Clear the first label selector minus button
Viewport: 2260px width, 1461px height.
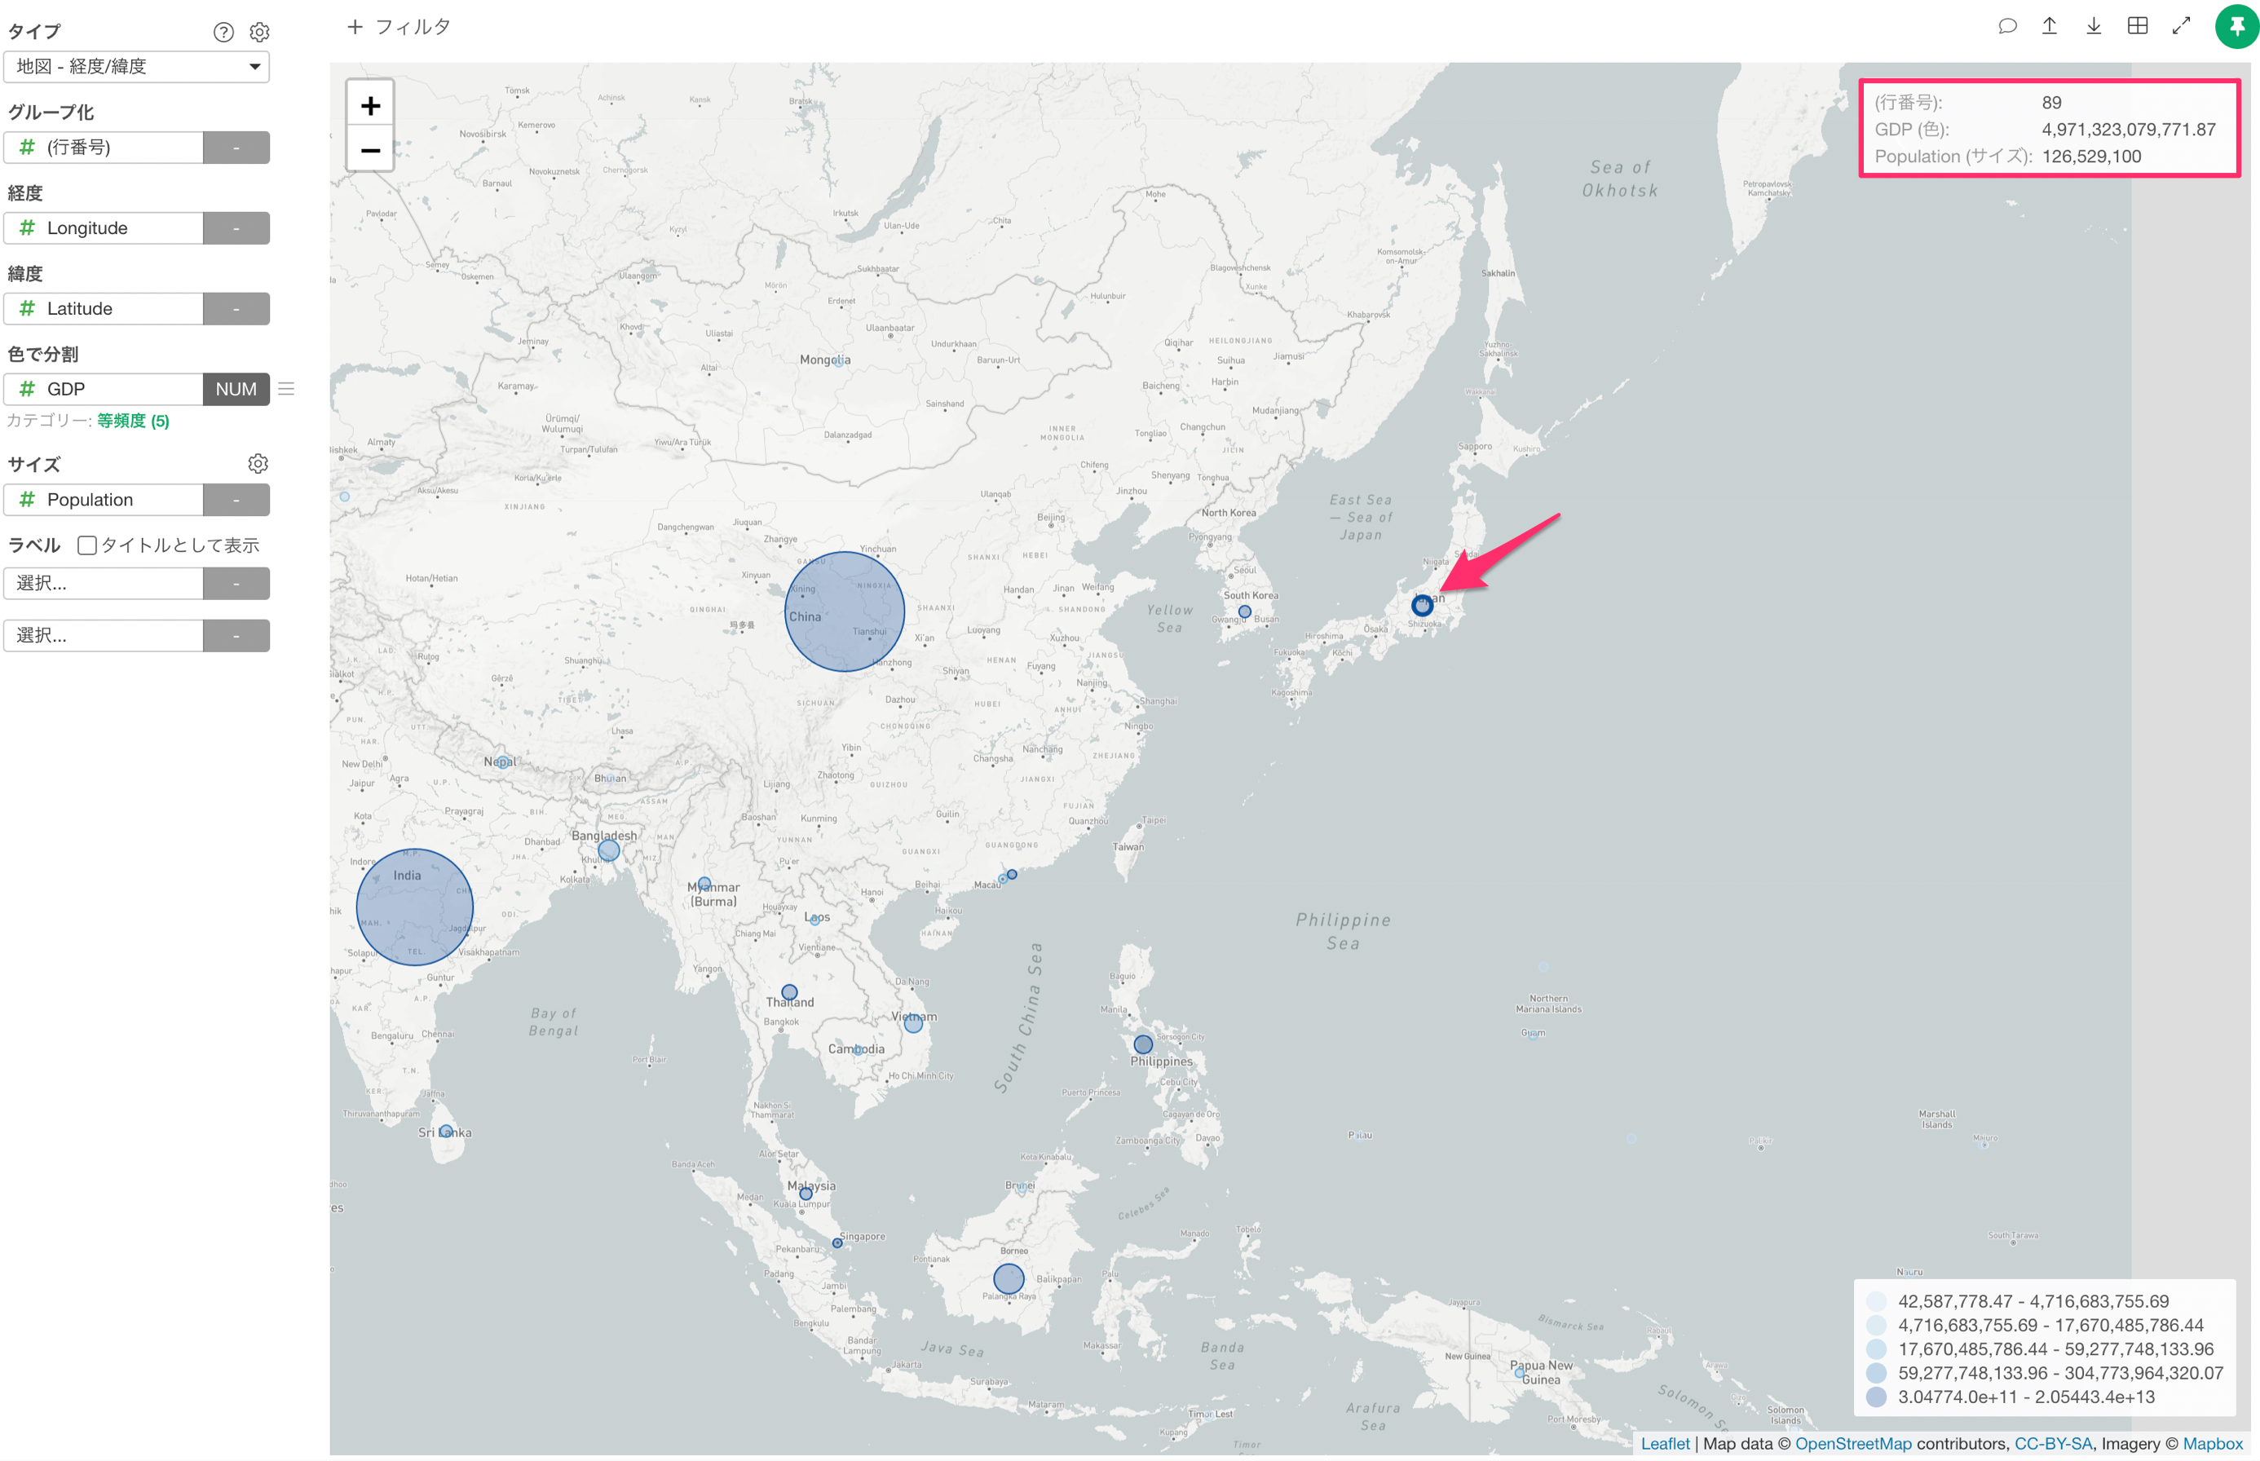point(236,584)
